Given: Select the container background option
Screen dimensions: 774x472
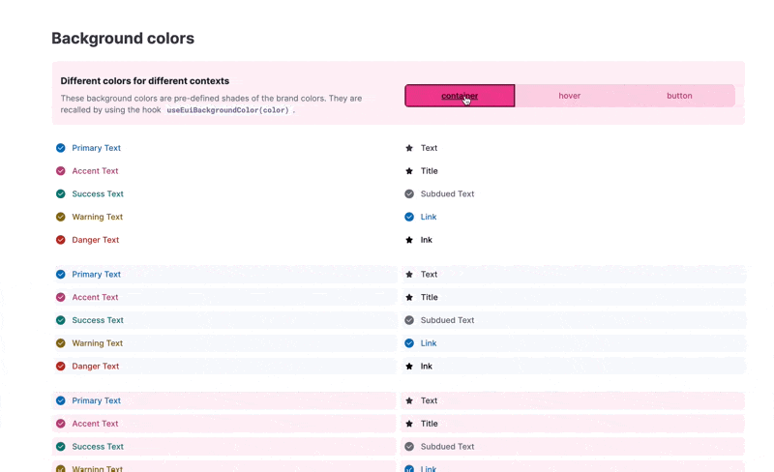Looking at the screenshot, I should point(460,96).
